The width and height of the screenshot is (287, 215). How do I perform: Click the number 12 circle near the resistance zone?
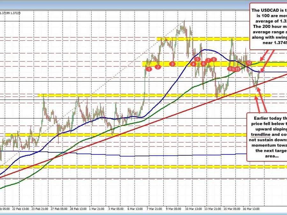(x=249, y=63)
